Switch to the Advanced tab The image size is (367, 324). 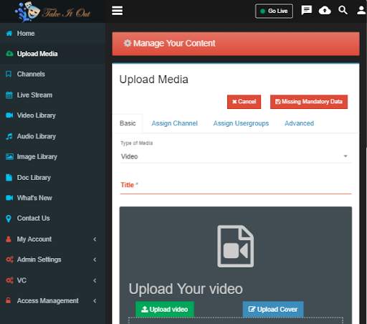click(299, 123)
